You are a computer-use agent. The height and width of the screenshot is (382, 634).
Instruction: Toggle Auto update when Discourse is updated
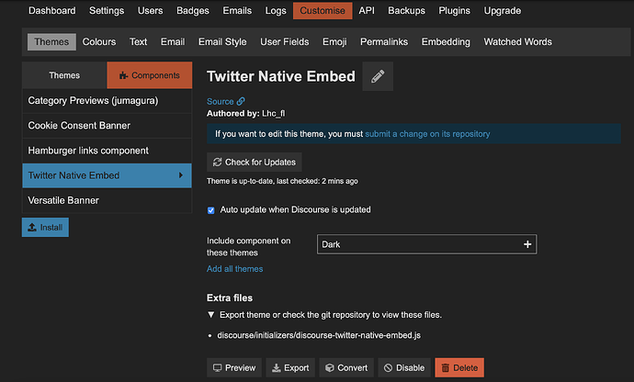coord(211,210)
